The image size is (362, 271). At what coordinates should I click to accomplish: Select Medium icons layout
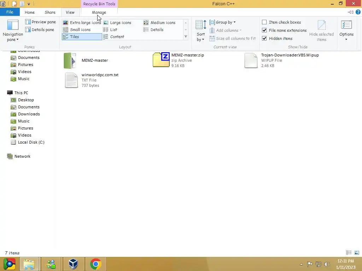[159, 23]
